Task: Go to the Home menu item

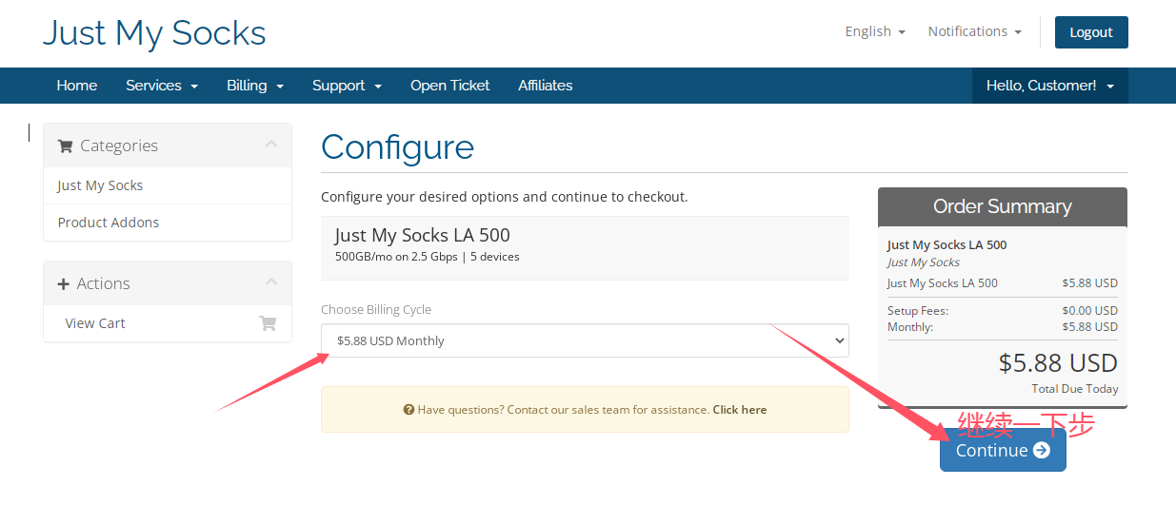Action: pyautogui.click(x=77, y=86)
